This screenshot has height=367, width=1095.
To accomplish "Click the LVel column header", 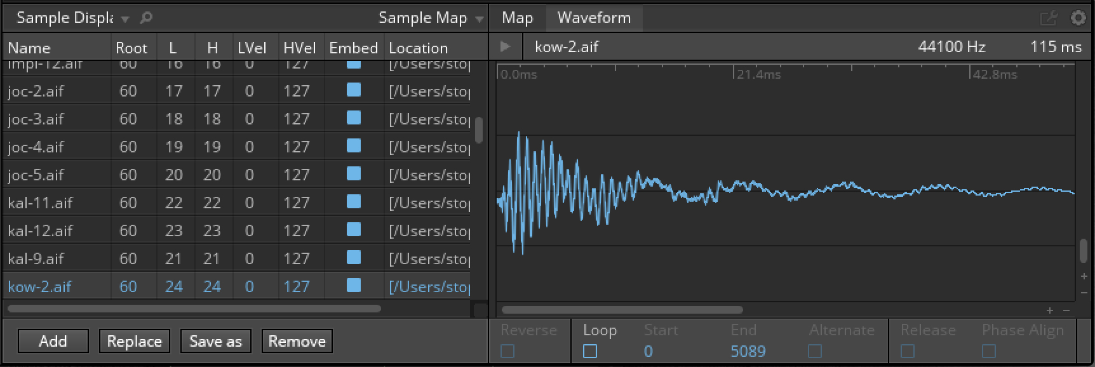I will (x=252, y=48).
